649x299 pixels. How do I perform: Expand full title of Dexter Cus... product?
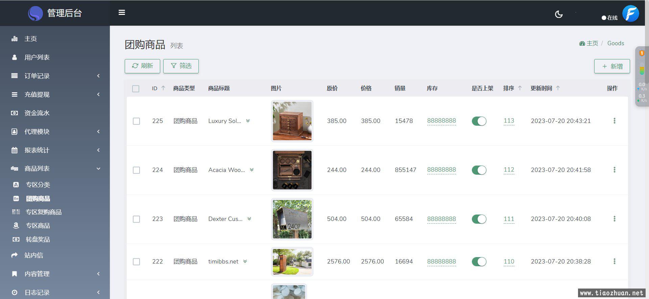pyautogui.click(x=249, y=219)
